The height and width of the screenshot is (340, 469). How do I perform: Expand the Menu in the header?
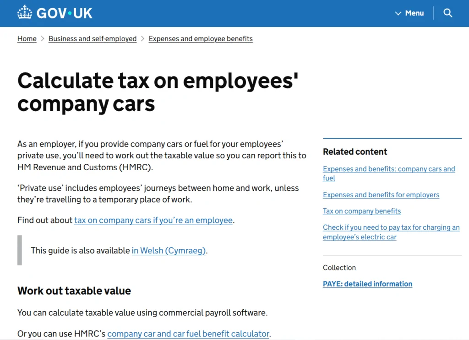click(x=414, y=13)
